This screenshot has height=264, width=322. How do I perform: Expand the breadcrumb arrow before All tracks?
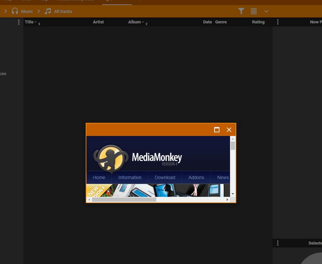tap(39, 11)
